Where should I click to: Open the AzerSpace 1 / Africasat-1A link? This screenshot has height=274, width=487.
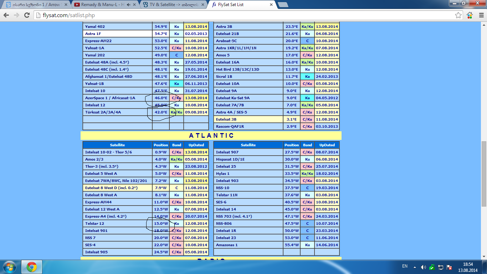click(110, 98)
